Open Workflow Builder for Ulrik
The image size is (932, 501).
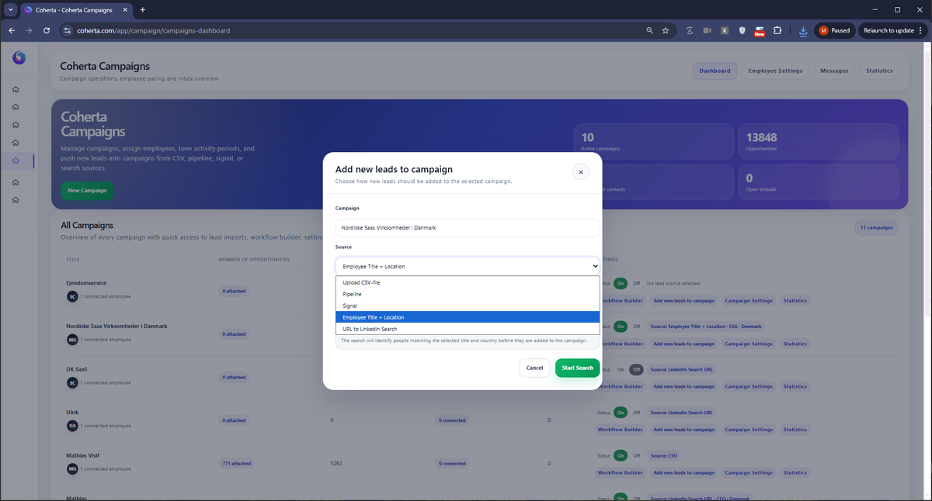pyautogui.click(x=620, y=430)
